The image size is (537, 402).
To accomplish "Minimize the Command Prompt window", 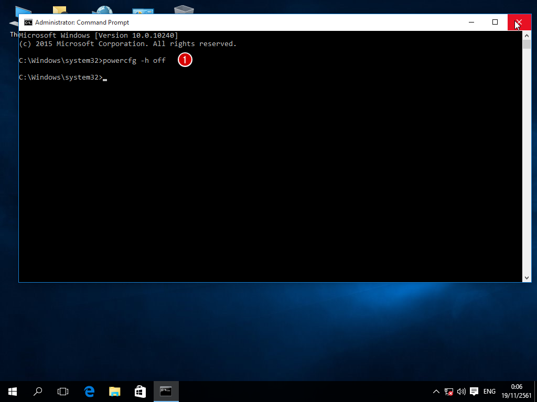I will (471, 22).
